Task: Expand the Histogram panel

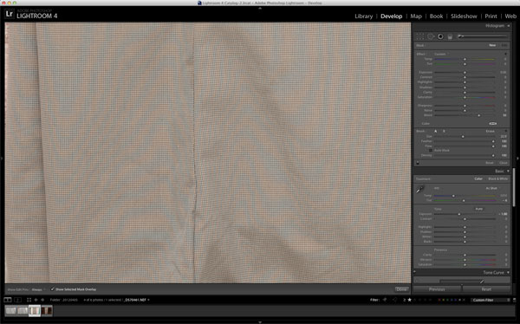Action: 508,25
